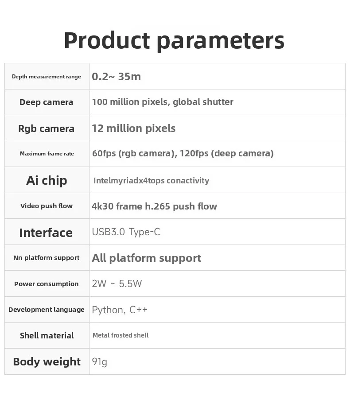Click the "Metal frosted shell" text
350x396 pixels.
pyautogui.click(x=121, y=335)
